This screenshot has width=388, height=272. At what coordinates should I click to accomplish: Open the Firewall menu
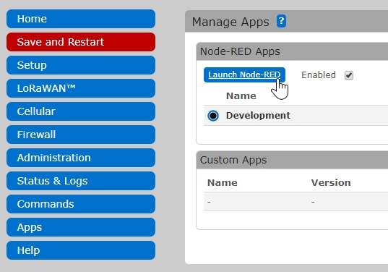(x=81, y=135)
